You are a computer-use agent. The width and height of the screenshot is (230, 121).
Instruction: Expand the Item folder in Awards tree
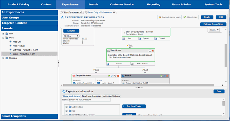[3, 34]
